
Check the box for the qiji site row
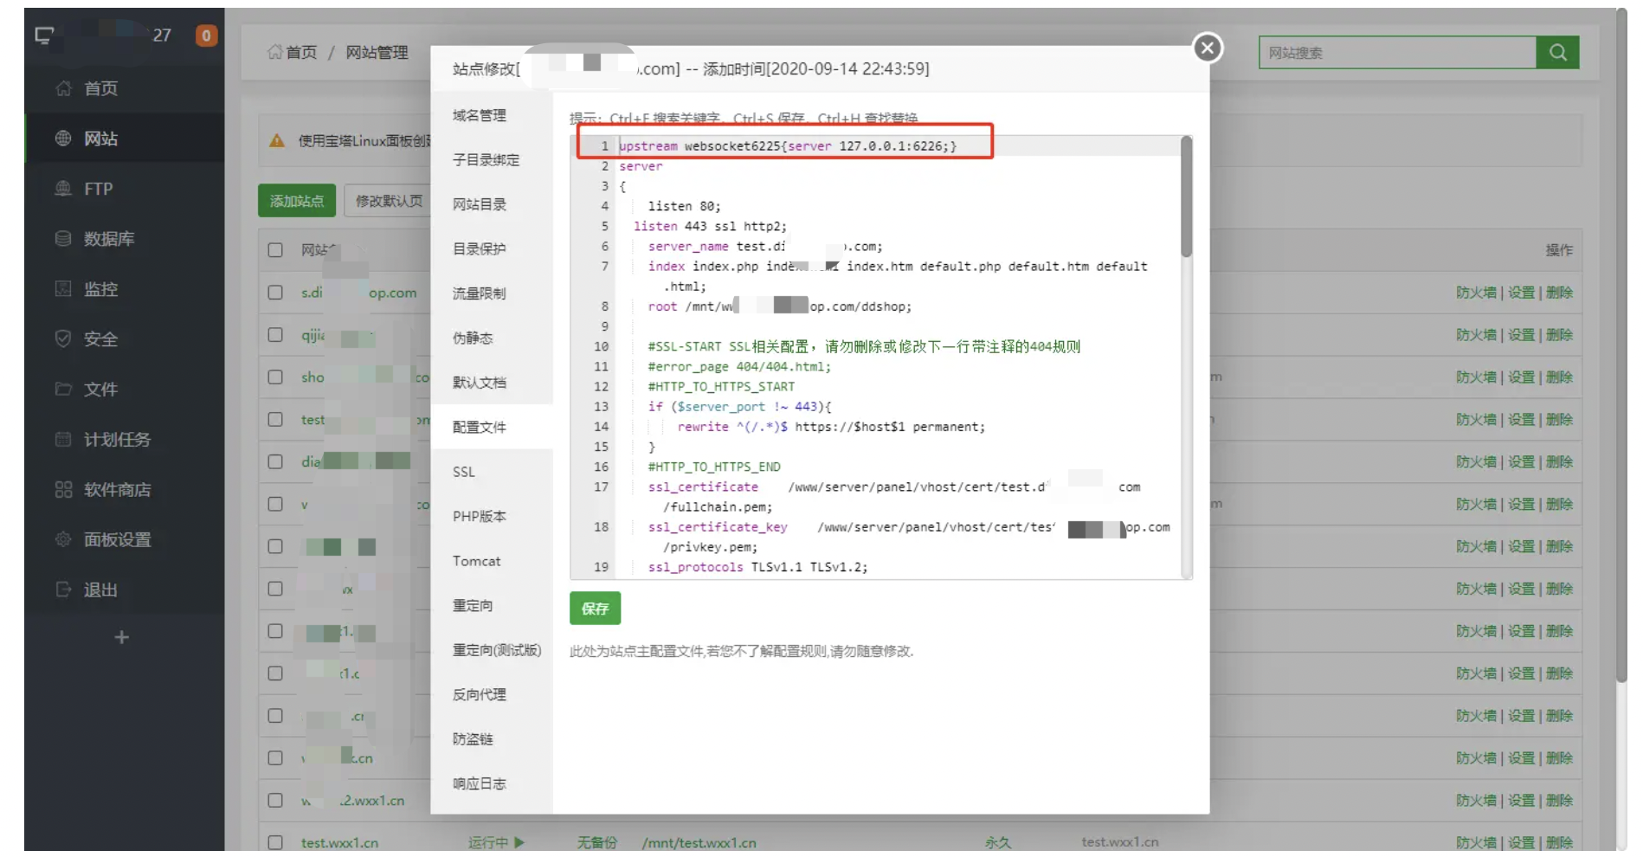click(x=275, y=335)
